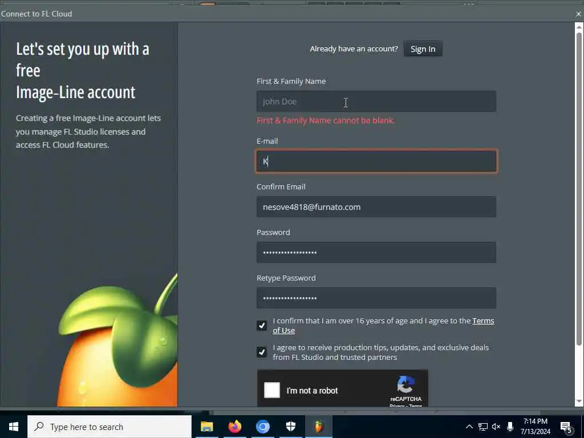
Task: Click the Password input field
Action: point(376,252)
